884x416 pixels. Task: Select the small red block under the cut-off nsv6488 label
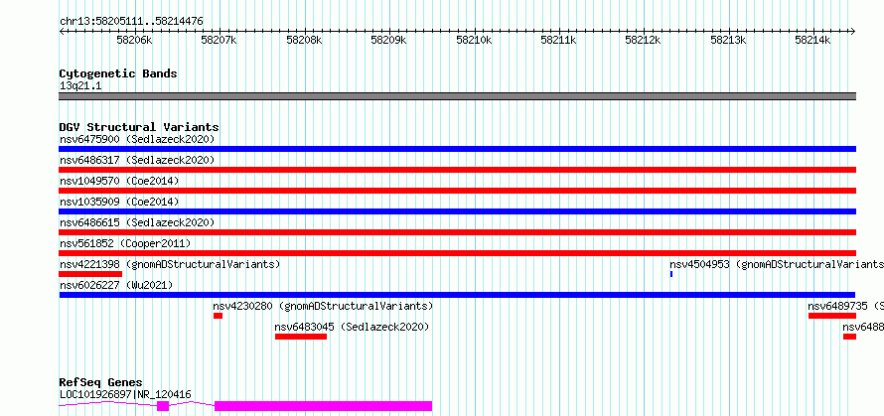(849, 337)
